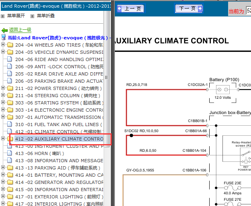Select 412-02 AUXILIARY CLIMATE CONTROL entry text

click(x=59, y=139)
